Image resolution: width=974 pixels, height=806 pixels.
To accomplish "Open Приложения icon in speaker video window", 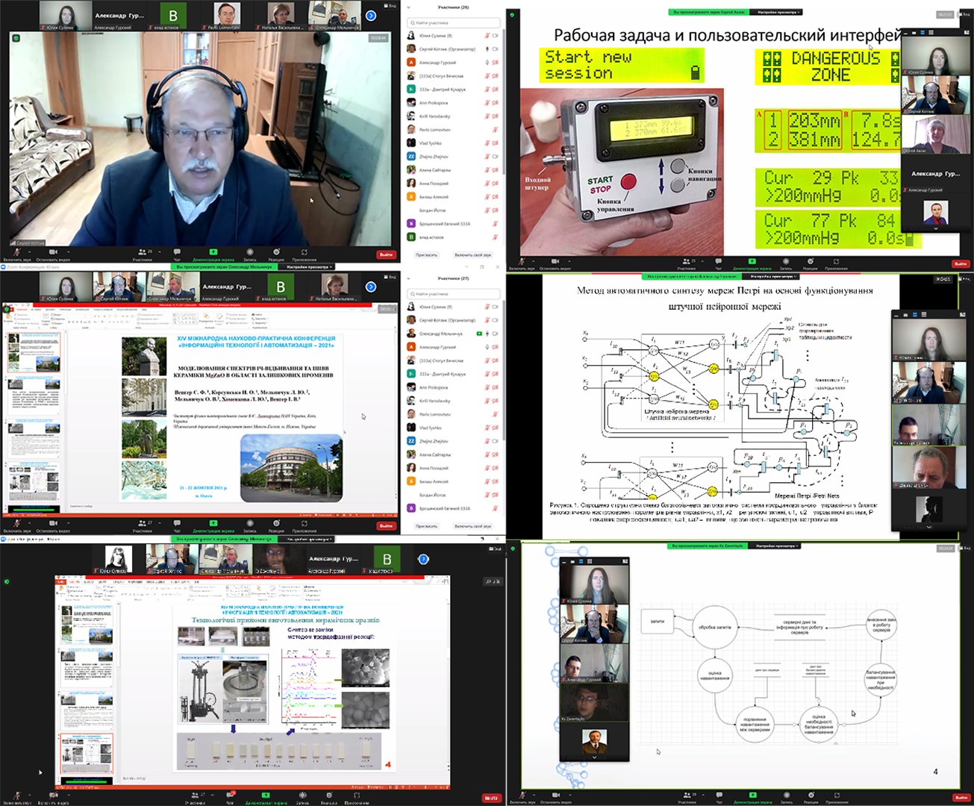I will click(x=305, y=254).
